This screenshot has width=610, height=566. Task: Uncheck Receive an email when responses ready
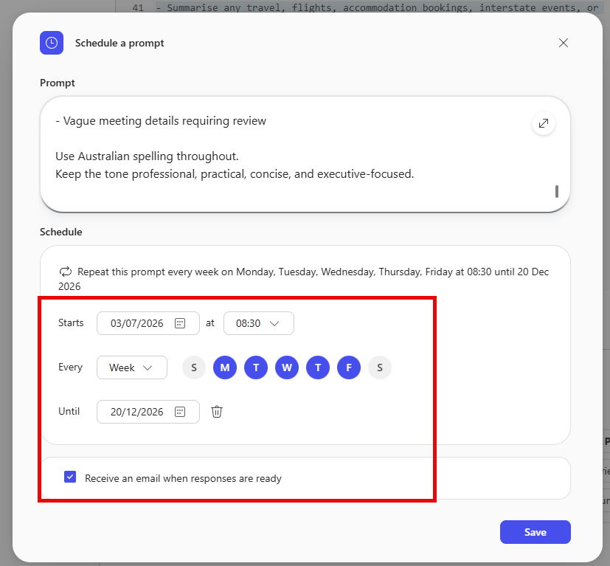[70, 477]
